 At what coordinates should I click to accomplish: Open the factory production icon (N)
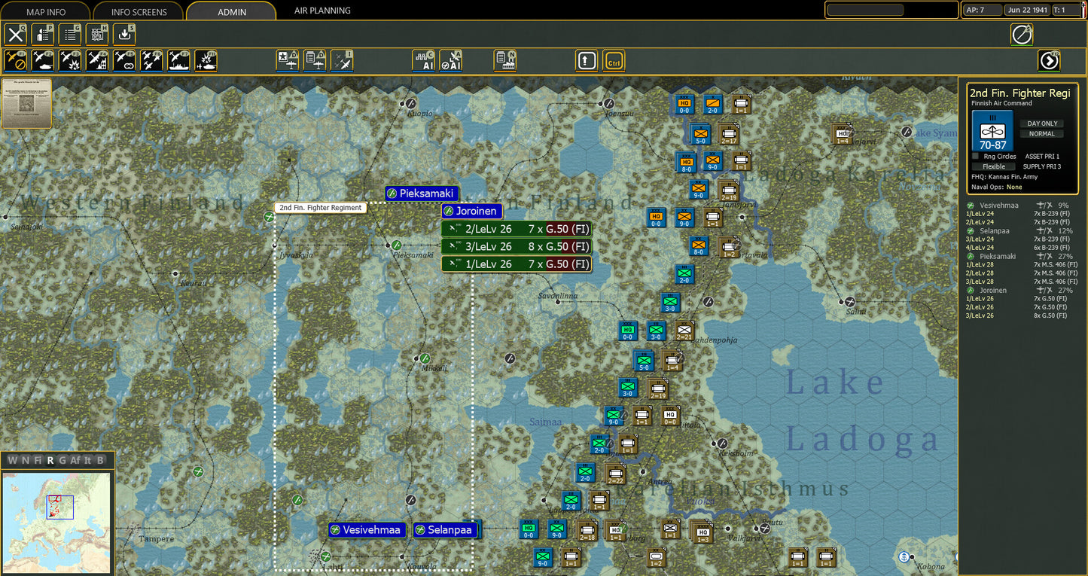504,61
